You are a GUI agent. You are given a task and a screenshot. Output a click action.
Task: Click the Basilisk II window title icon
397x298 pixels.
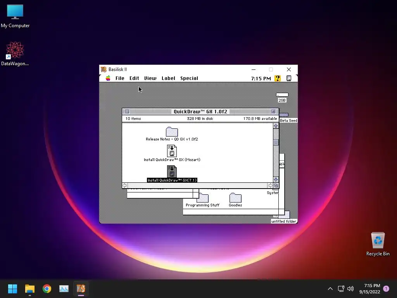(x=104, y=69)
